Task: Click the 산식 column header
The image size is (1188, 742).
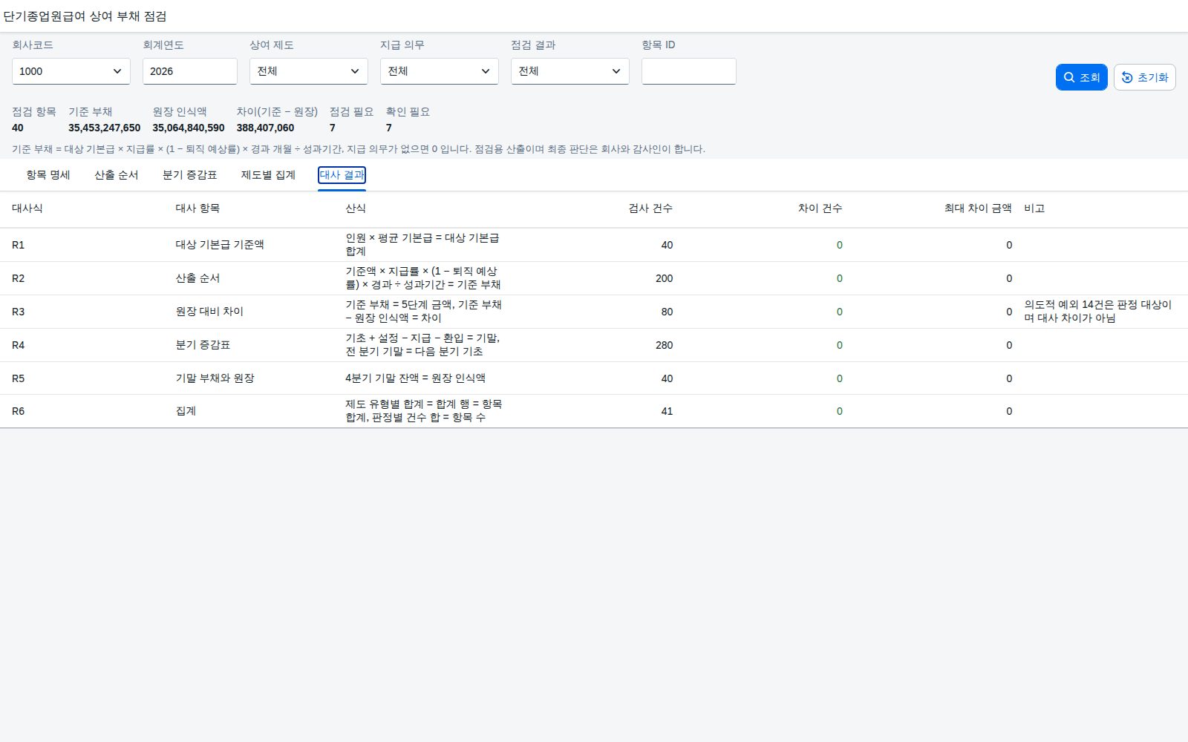Action: pos(356,209)
